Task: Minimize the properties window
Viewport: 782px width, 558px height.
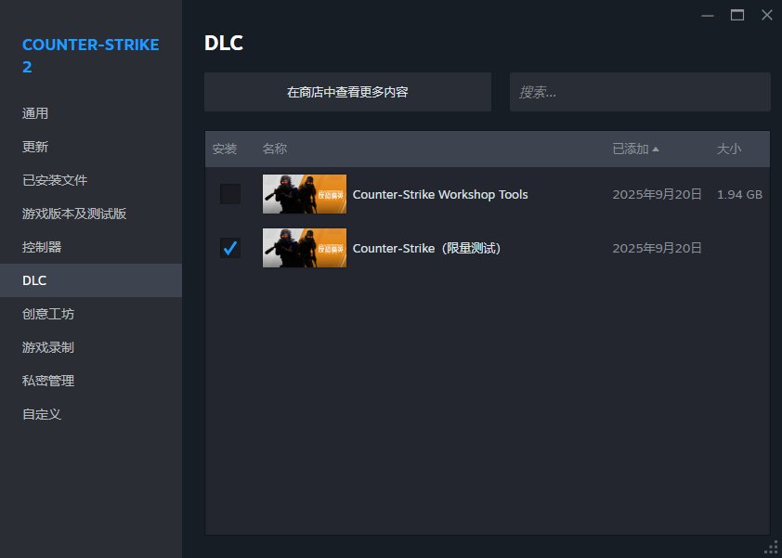Action: 707,16
